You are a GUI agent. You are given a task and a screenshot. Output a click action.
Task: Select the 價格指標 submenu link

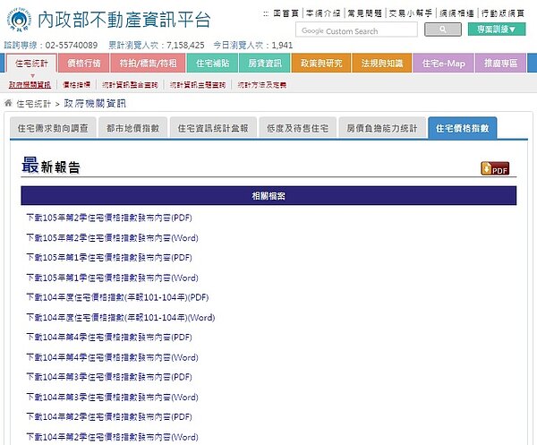(x=77, y=85)
